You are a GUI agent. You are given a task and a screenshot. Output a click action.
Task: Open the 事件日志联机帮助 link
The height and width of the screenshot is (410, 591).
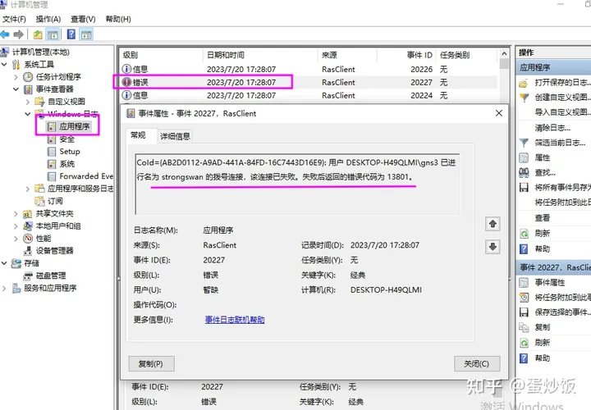tap(235, 320)
